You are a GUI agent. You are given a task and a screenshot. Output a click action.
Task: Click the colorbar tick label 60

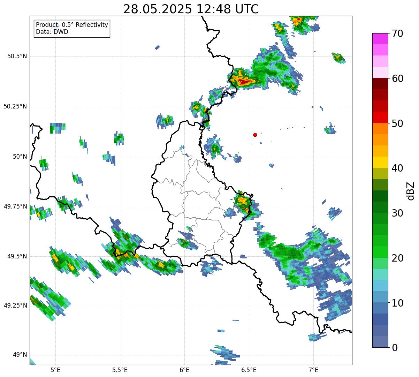397,78
